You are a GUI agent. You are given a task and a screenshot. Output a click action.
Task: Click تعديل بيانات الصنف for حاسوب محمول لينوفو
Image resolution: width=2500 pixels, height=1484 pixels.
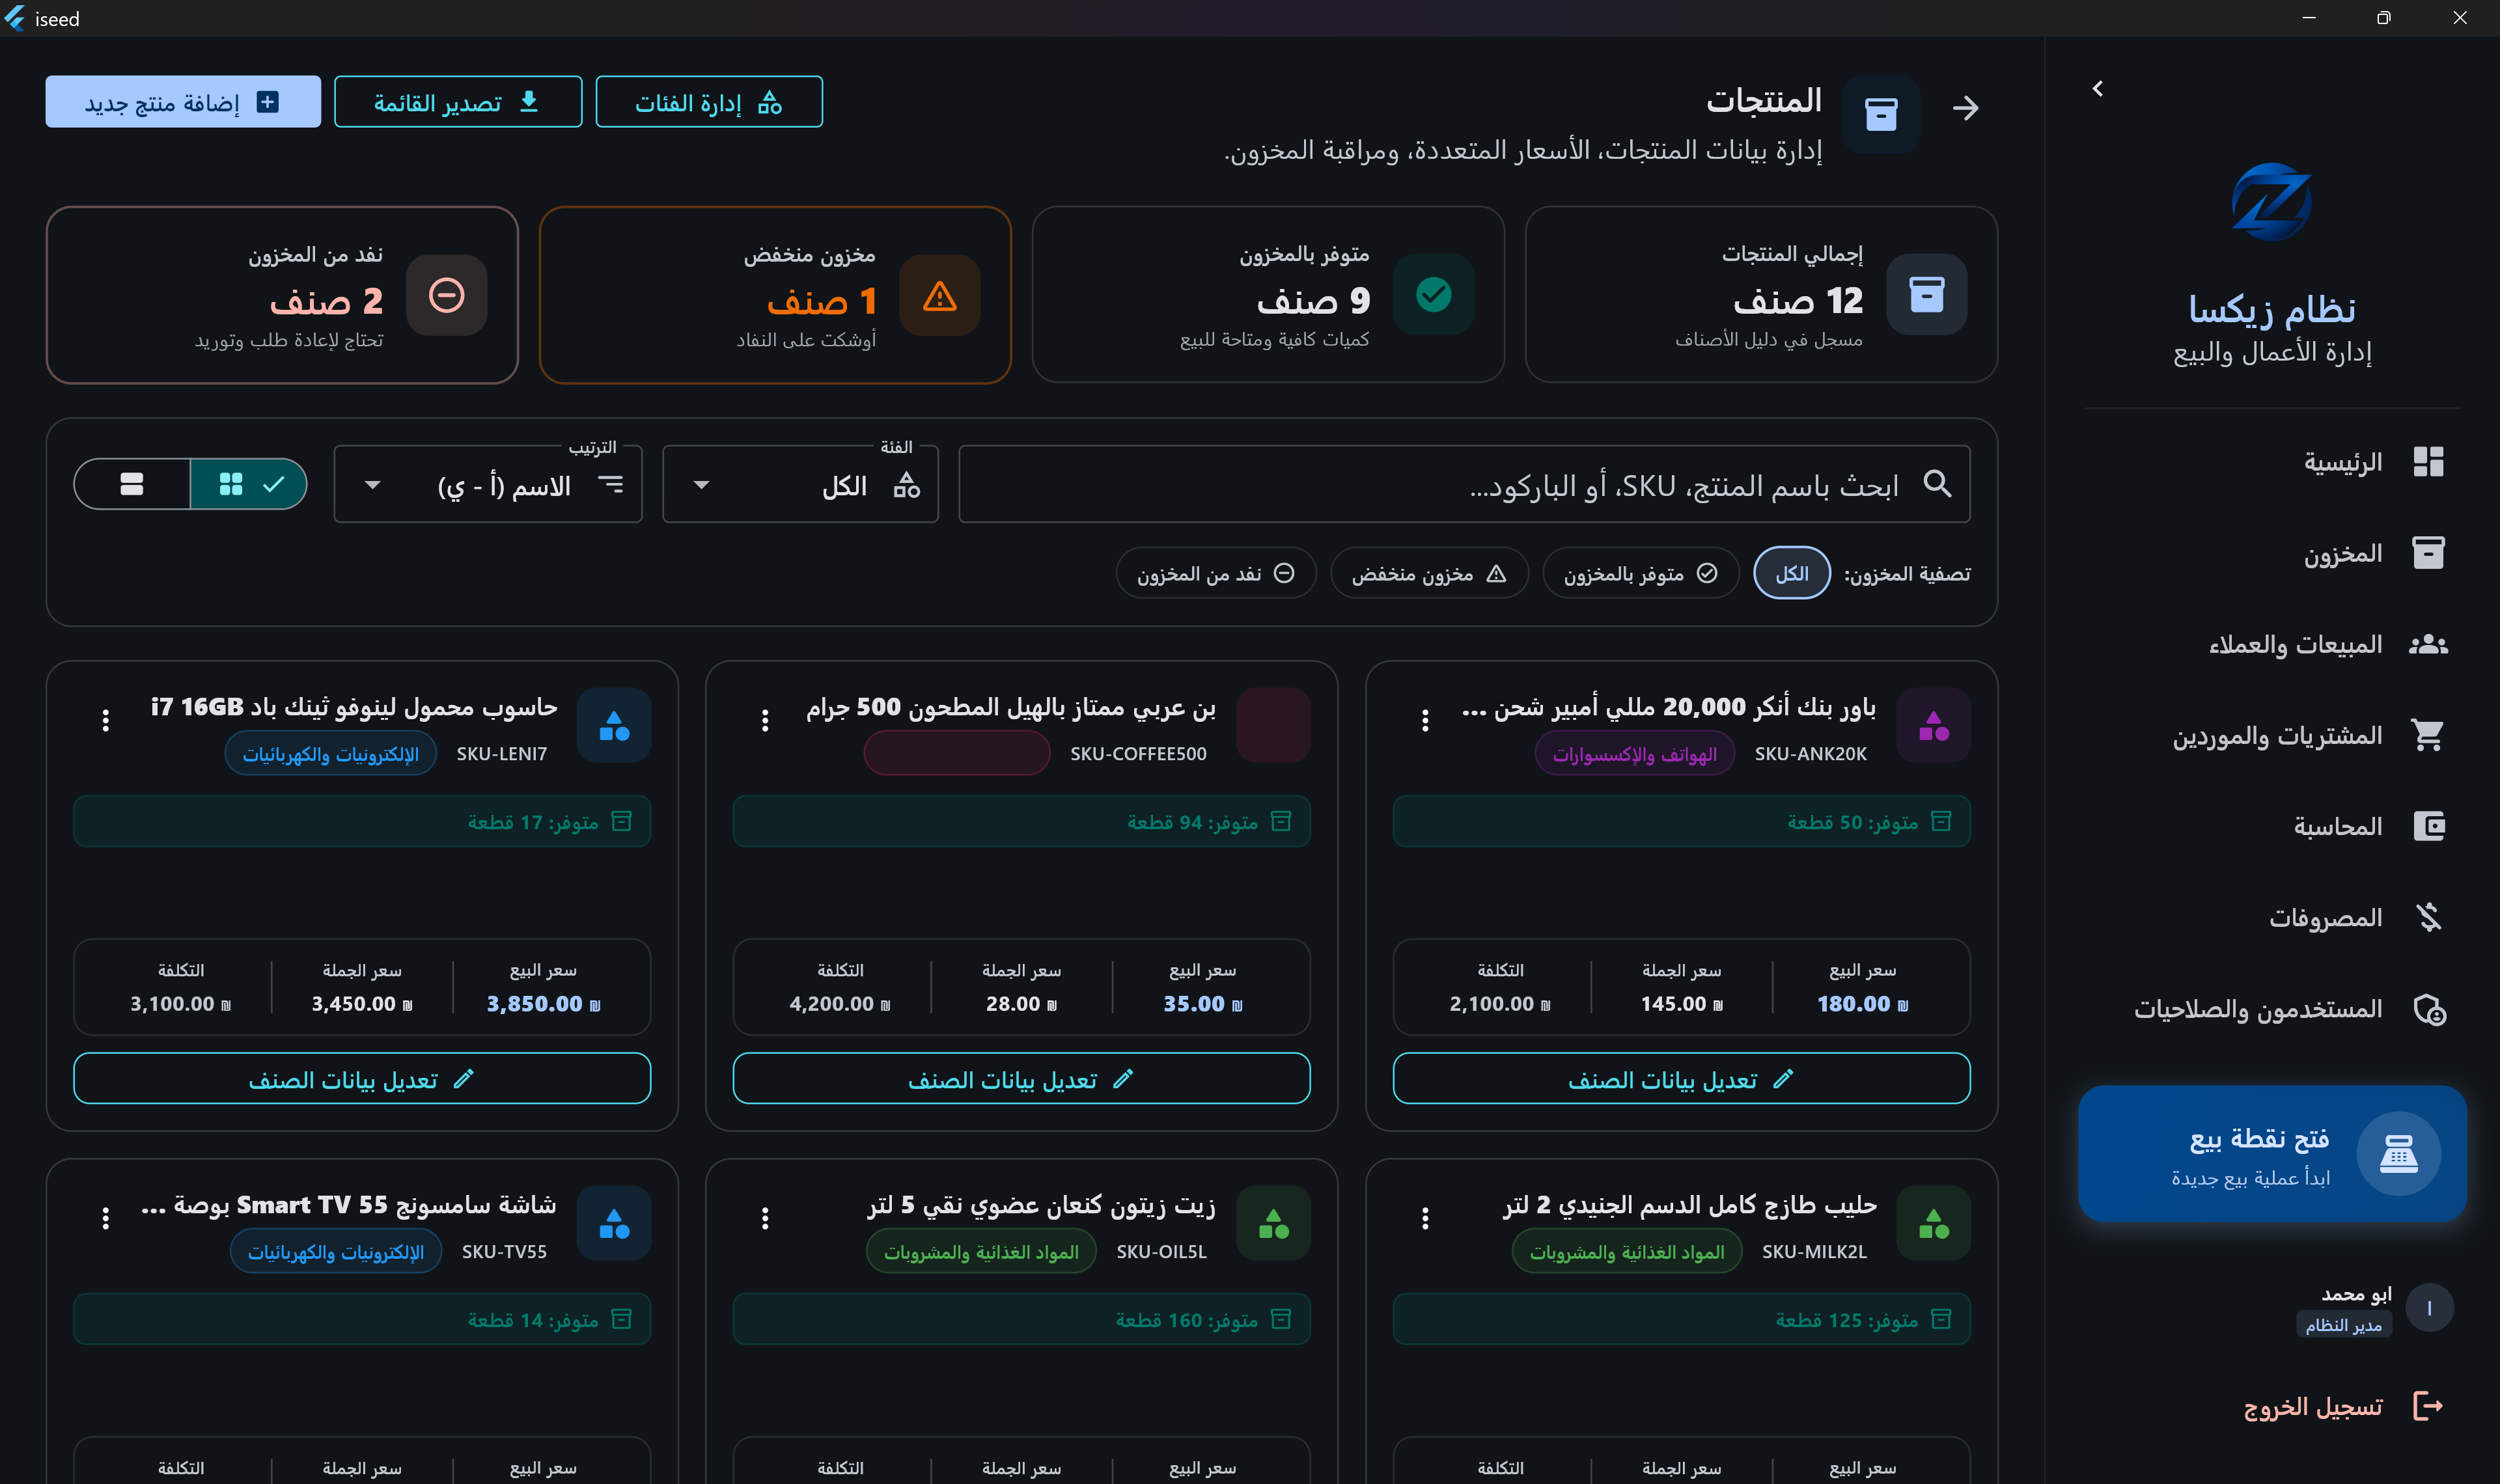(x=362, y=1078)
